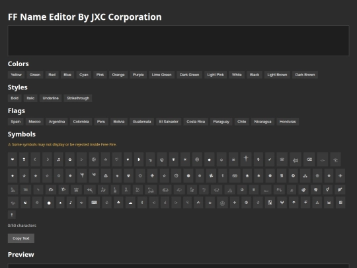
Task: Select the Honduras flag button
Action: coord(288,122)
